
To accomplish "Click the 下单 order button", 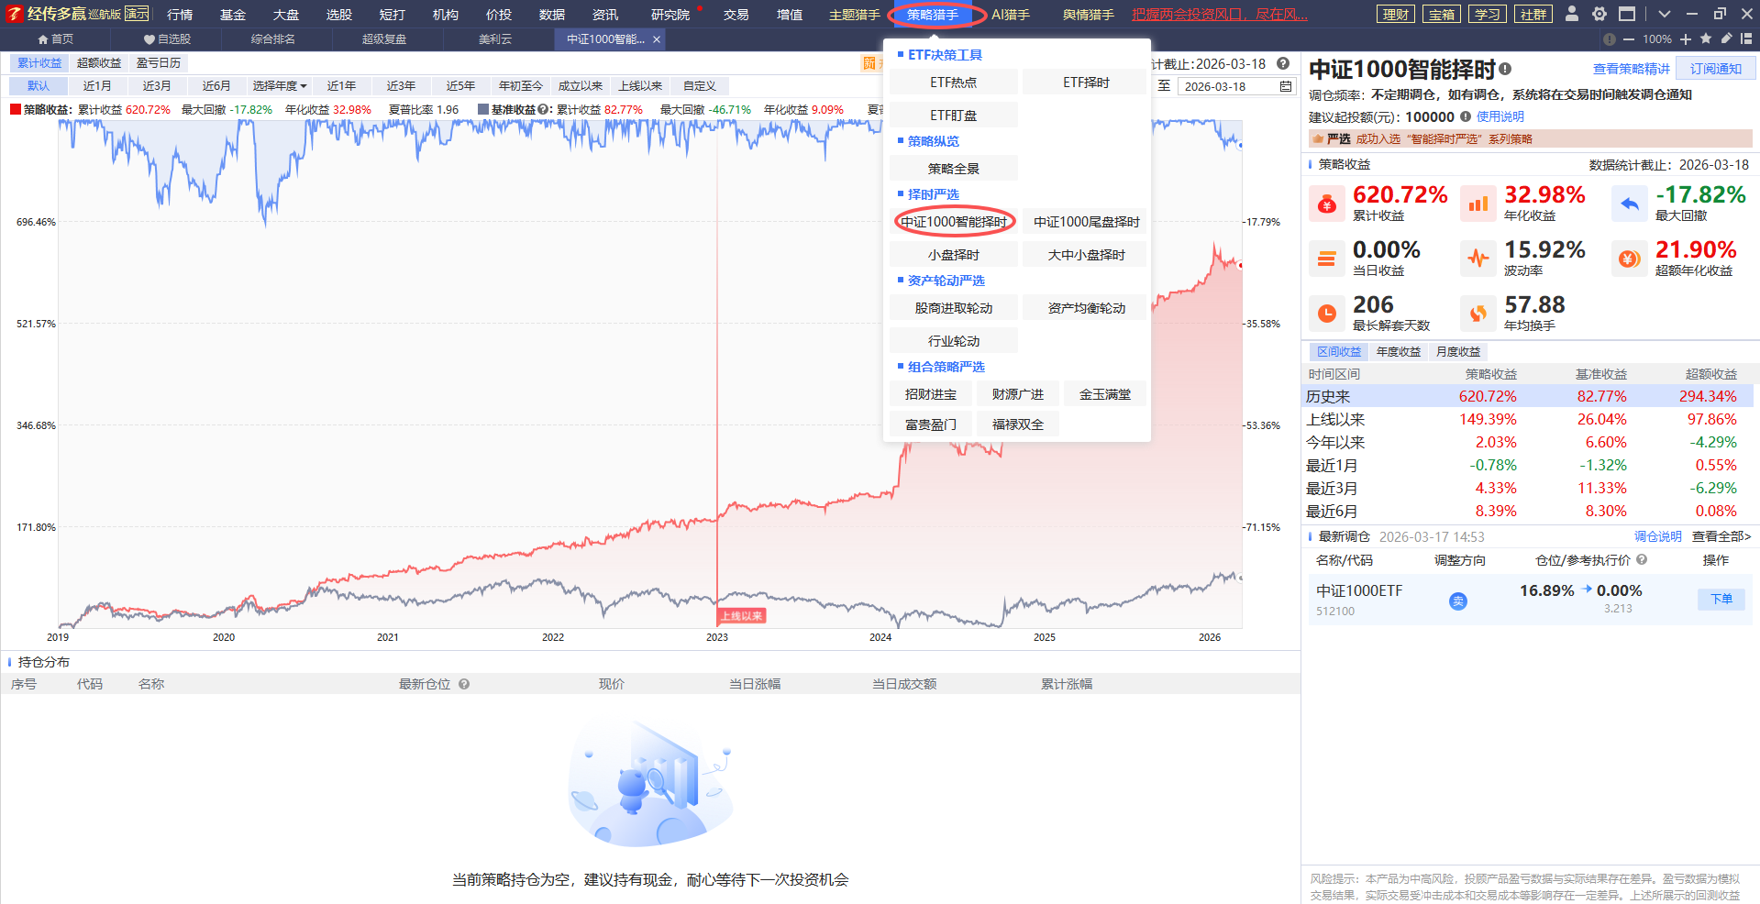I will tap(1721, 599).
